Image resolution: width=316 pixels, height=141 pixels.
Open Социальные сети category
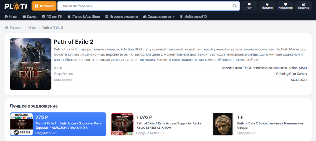pyautogui.click(x=159, y=17)
